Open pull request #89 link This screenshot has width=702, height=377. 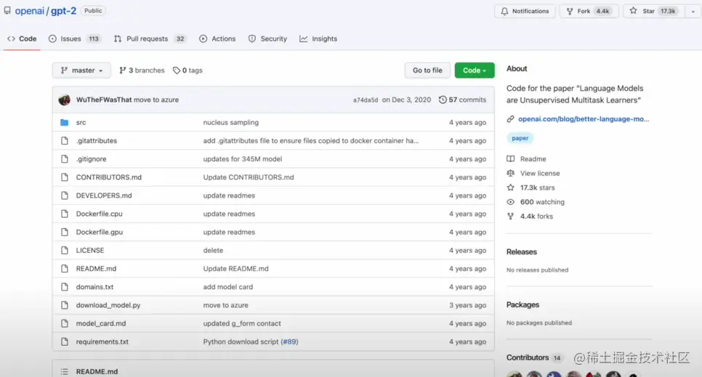[x=290, y=341]
